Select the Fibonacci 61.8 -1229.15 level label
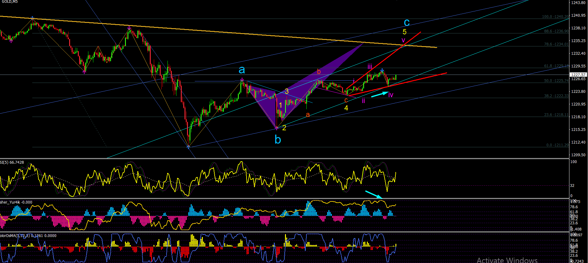The width and height of the screenshot is (588, 263). (x=556, y=66)
